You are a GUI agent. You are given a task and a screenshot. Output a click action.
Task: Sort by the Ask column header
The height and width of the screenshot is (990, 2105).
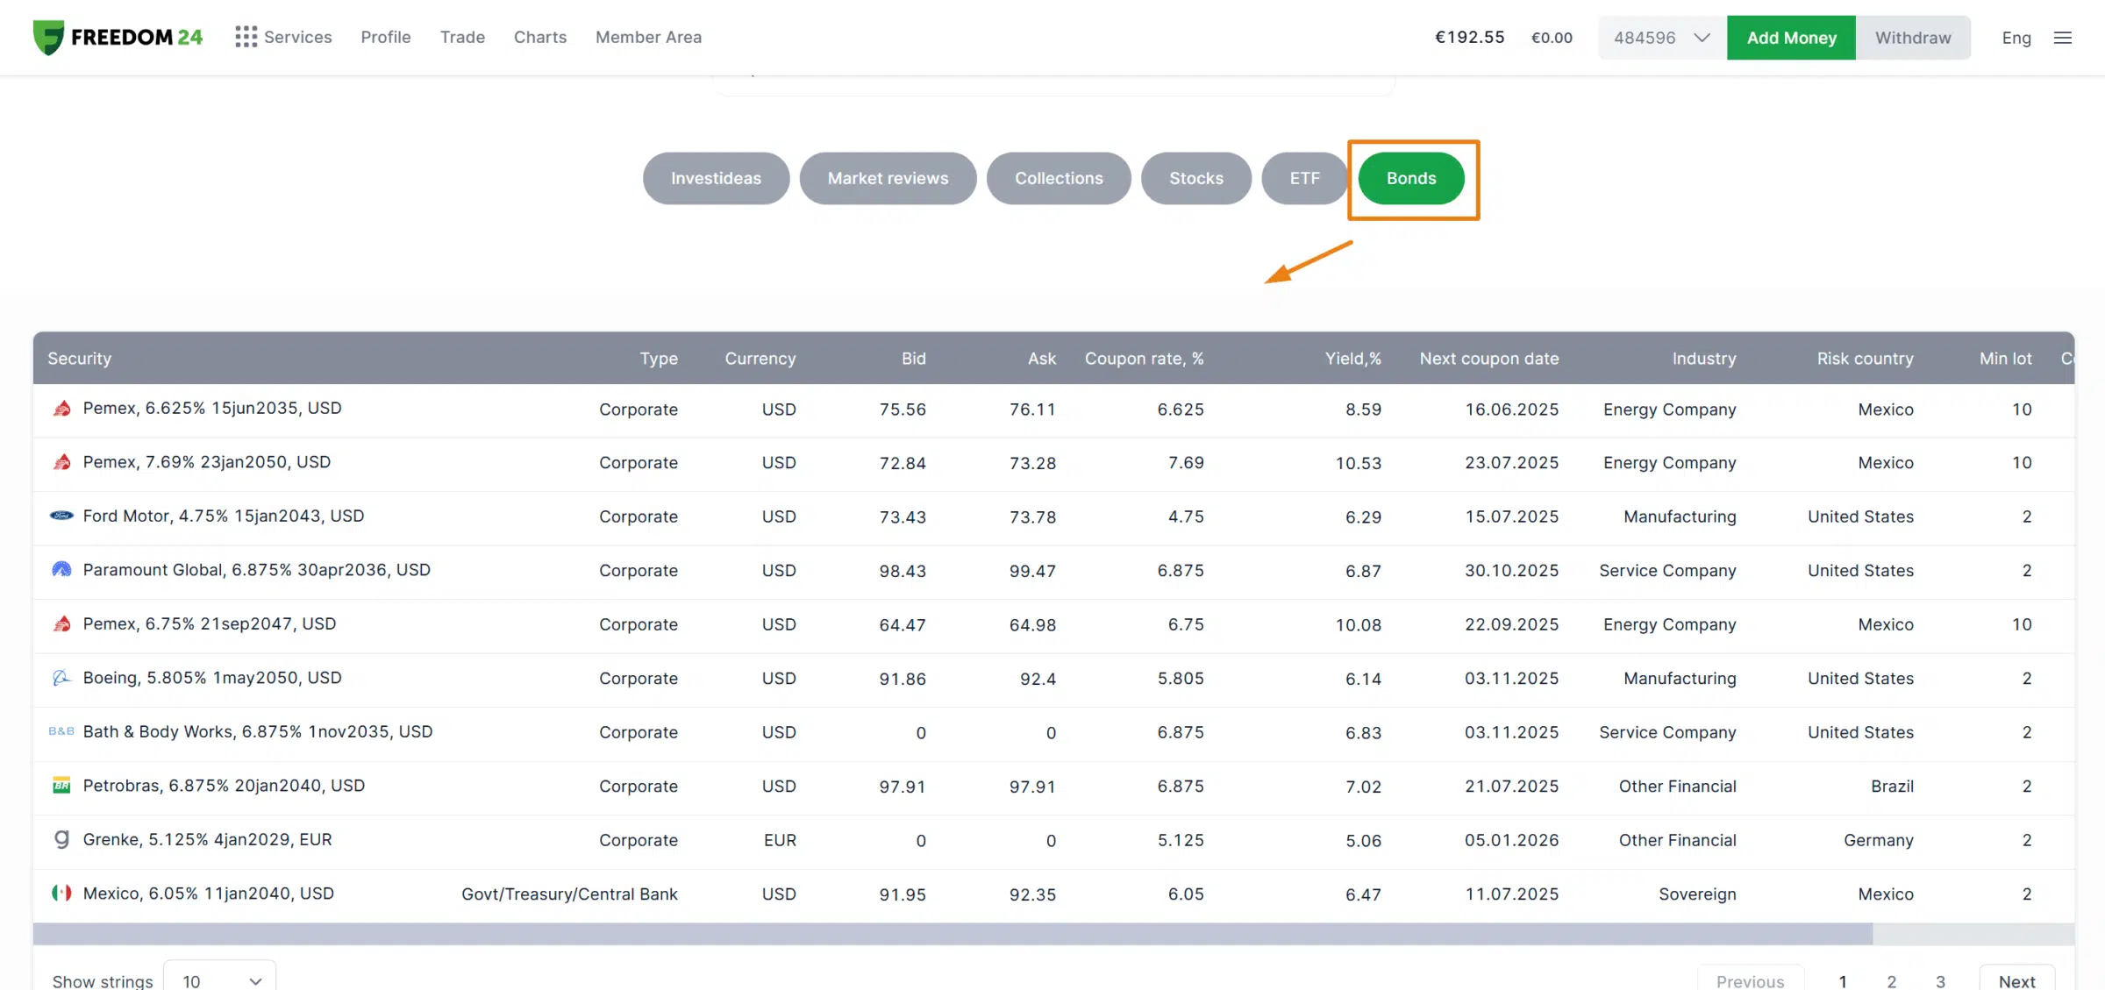click(x=1041, y=358)
